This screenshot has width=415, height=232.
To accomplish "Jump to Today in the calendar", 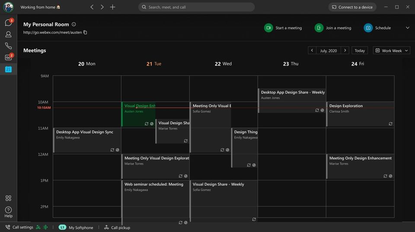I will pos(359,50).
